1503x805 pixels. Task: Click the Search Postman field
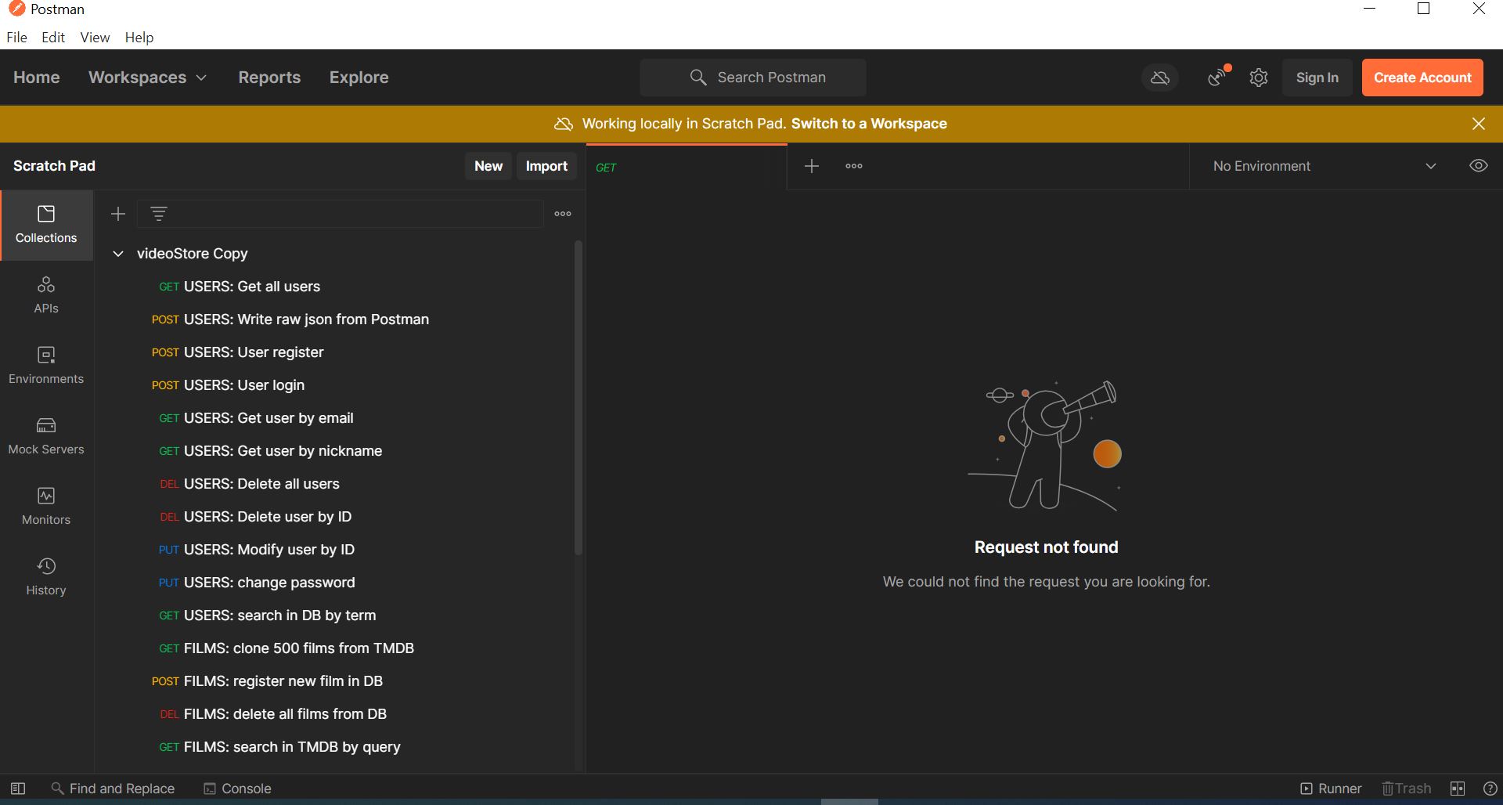tap(753, 78)
